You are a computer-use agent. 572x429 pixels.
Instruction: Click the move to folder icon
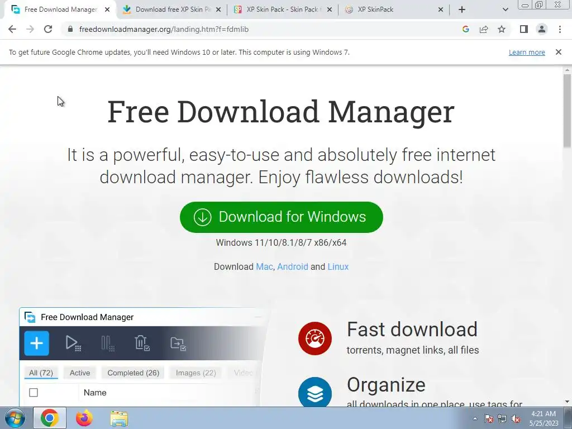tap(178, 344)
